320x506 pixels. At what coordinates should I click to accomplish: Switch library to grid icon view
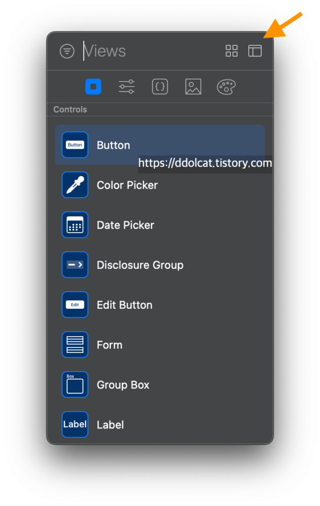231,51
